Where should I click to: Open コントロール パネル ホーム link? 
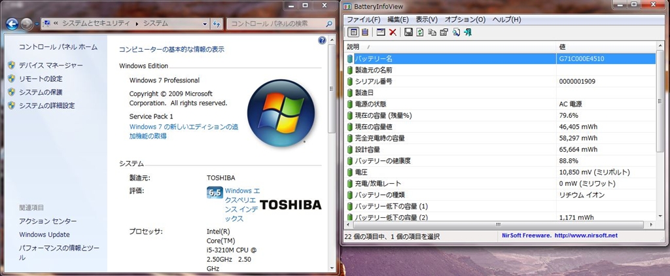[58, 47]
